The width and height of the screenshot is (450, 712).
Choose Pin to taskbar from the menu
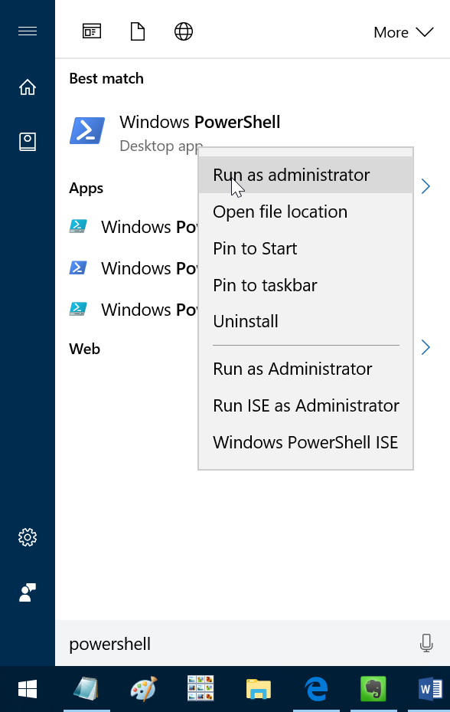coord(265,284)
